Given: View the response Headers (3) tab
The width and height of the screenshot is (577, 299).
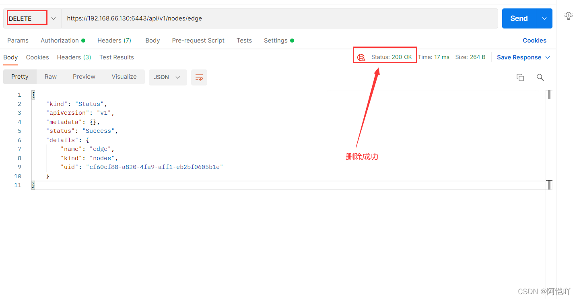Looking at the screenshot, I should [x=74, y=57].
